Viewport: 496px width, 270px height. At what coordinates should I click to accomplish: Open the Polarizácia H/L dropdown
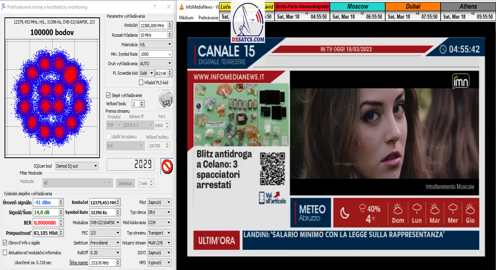click(155, 45)
